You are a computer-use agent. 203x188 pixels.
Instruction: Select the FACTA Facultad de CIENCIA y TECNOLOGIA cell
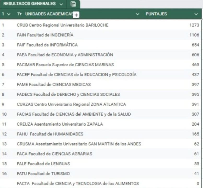[78, 184]
